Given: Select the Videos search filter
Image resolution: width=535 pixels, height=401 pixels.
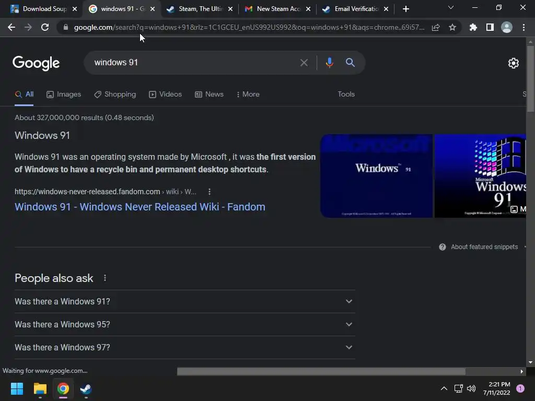Looking at the screenshot, I should [166, 94].
